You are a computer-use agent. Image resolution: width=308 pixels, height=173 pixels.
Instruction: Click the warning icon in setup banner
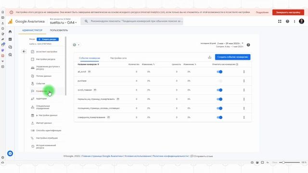[x=12, y=12]
